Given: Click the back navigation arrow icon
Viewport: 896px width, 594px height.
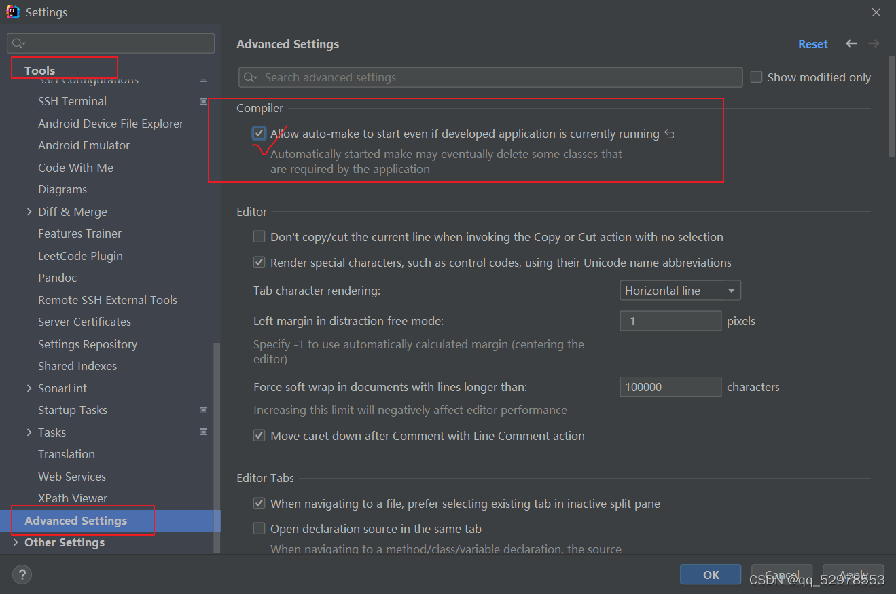Looking at the screenshot, I should coord(851,44).
